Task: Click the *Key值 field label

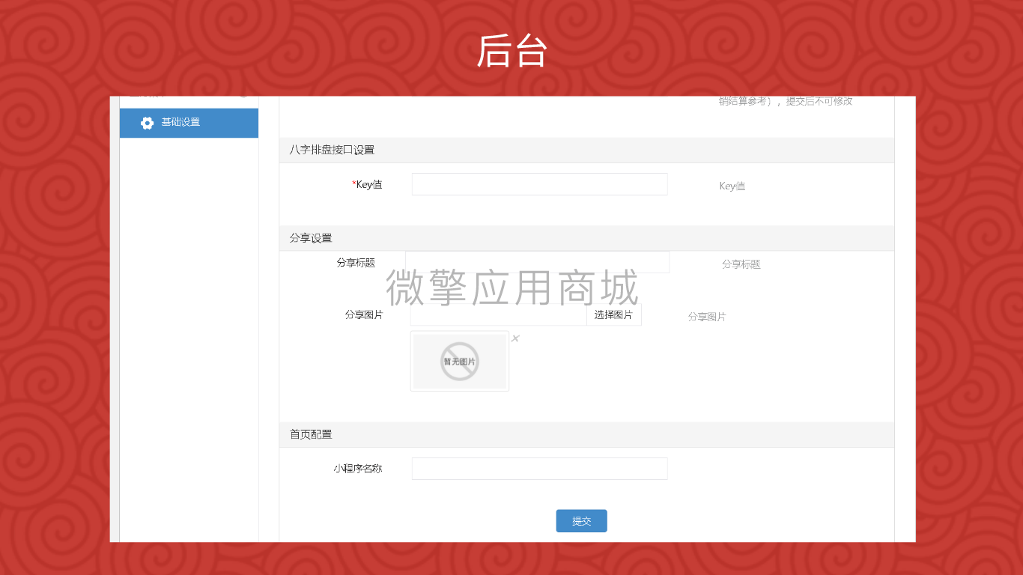Action: pos(367,184)
